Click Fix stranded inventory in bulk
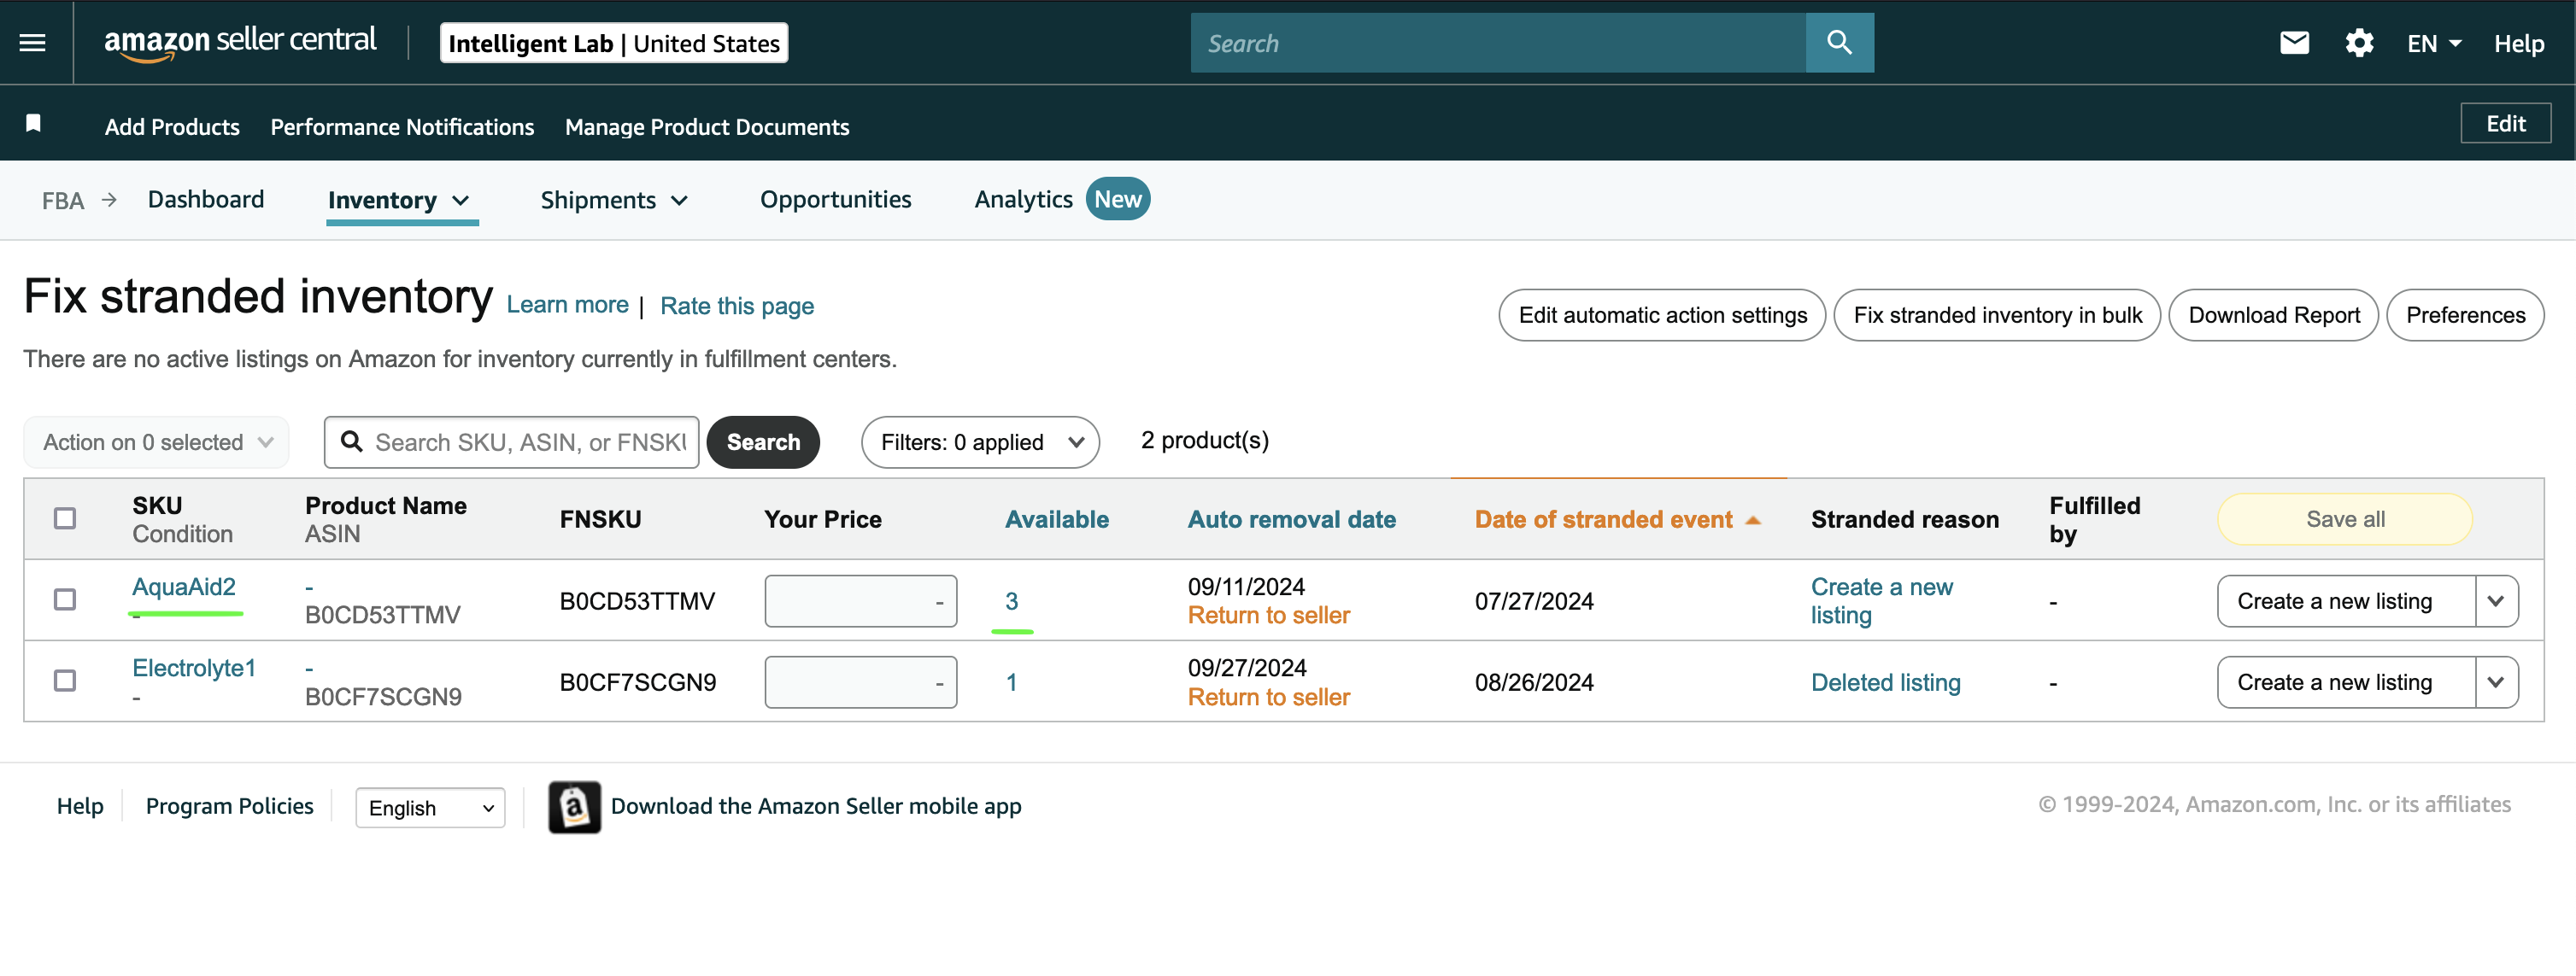Screen dimensions: 2576x976 (x=1997, y=316)
